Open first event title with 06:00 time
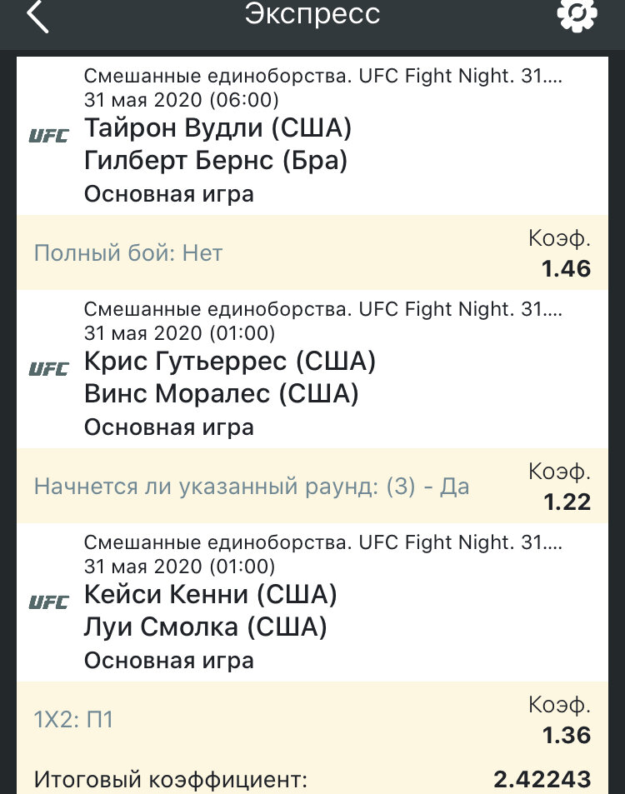The image size is (625, 794). pyautogui.click(x=323, y=76)
